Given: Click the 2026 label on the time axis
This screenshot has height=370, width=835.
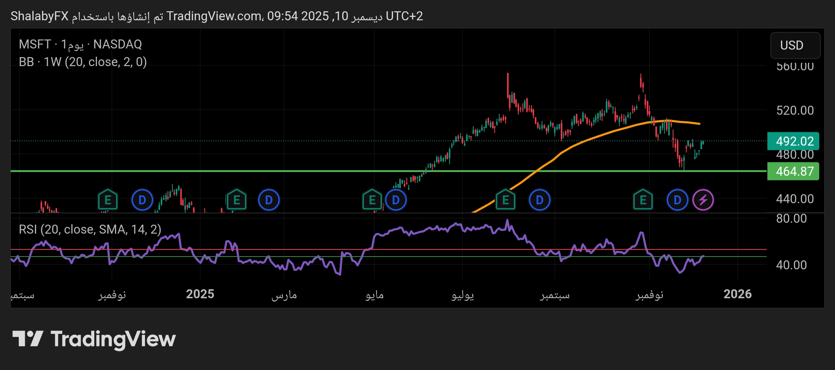Looking at the screenshot, I should pyautogui.click(x=737, y=294).
